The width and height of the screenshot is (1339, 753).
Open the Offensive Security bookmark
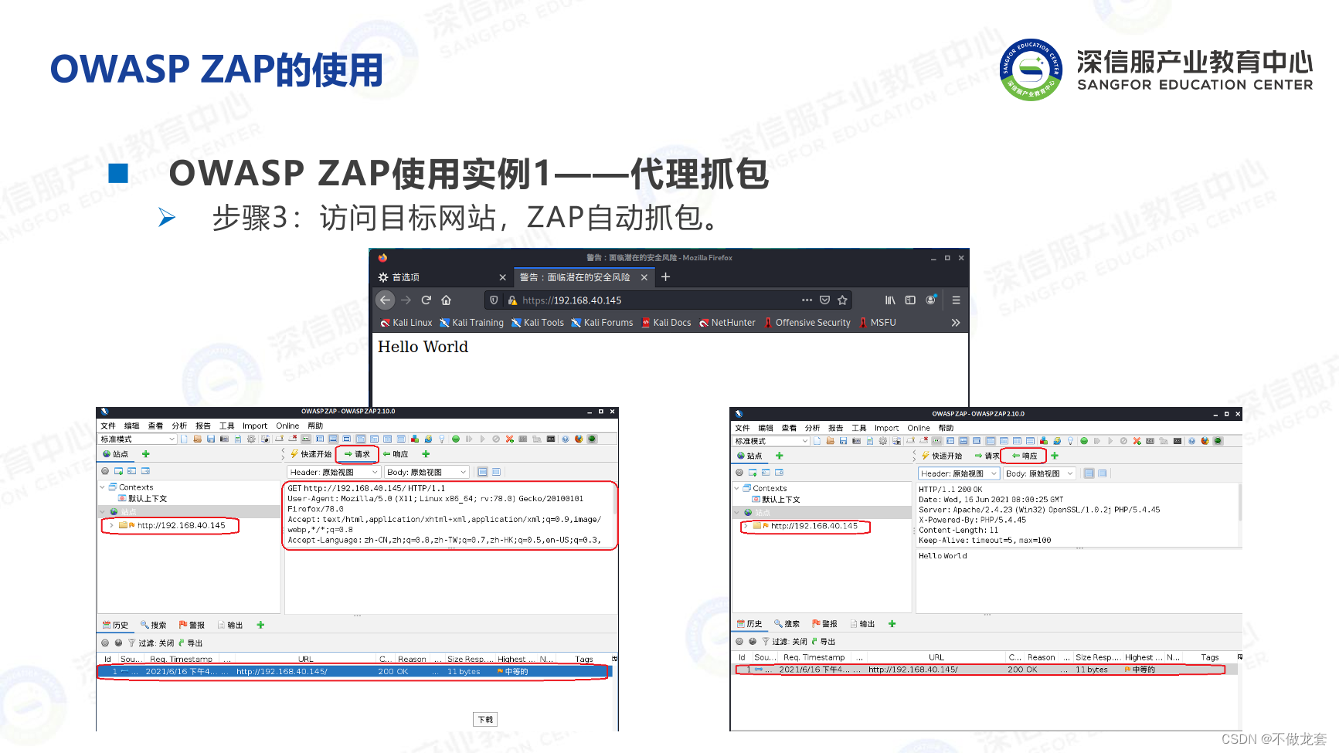[807, 323]
